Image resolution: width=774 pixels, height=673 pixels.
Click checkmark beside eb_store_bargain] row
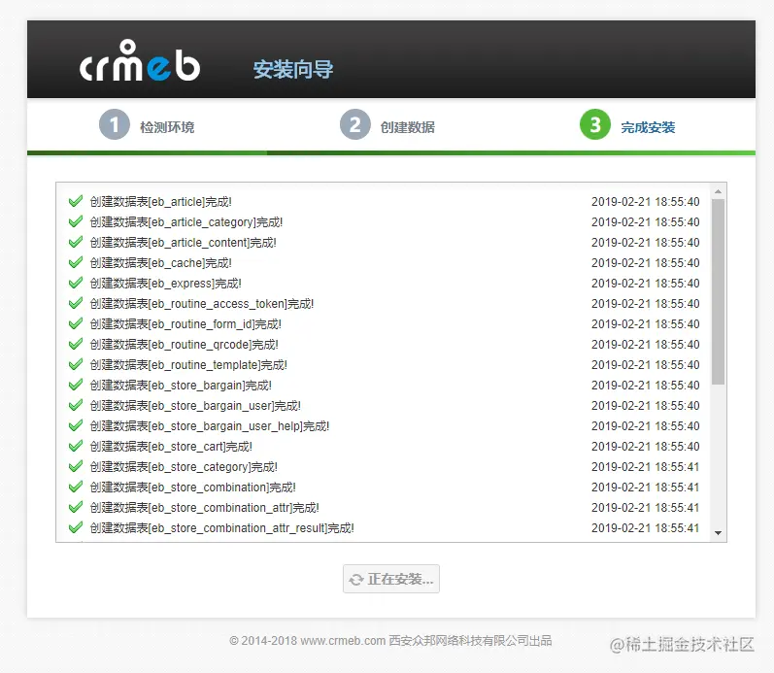(76, 386)
